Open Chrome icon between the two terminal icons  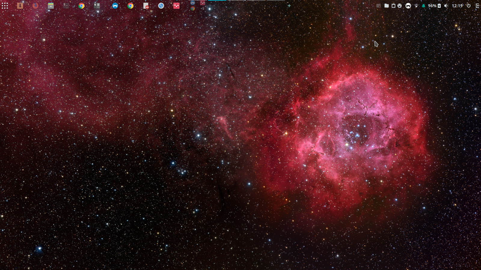(81, 6)
